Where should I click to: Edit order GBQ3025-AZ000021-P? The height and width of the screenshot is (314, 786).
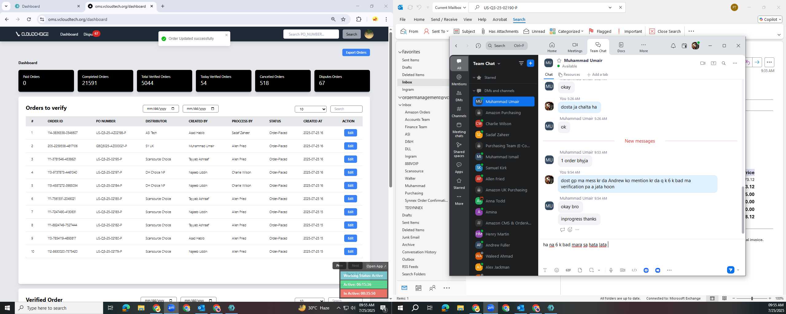point(350,146)
